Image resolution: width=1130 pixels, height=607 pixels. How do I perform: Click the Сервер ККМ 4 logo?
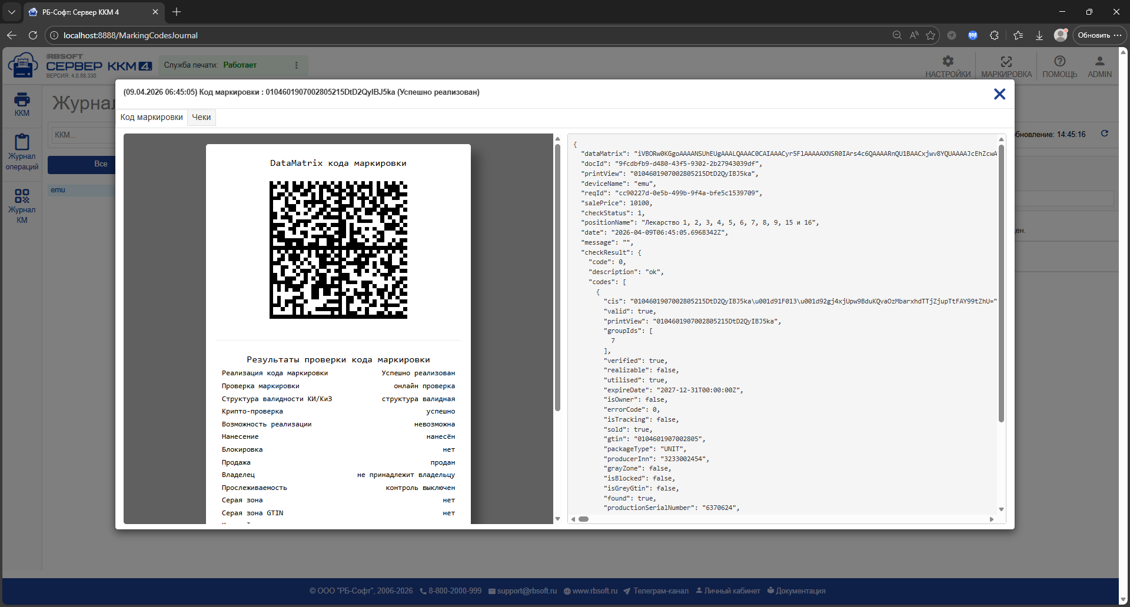(x=81, y=65)
